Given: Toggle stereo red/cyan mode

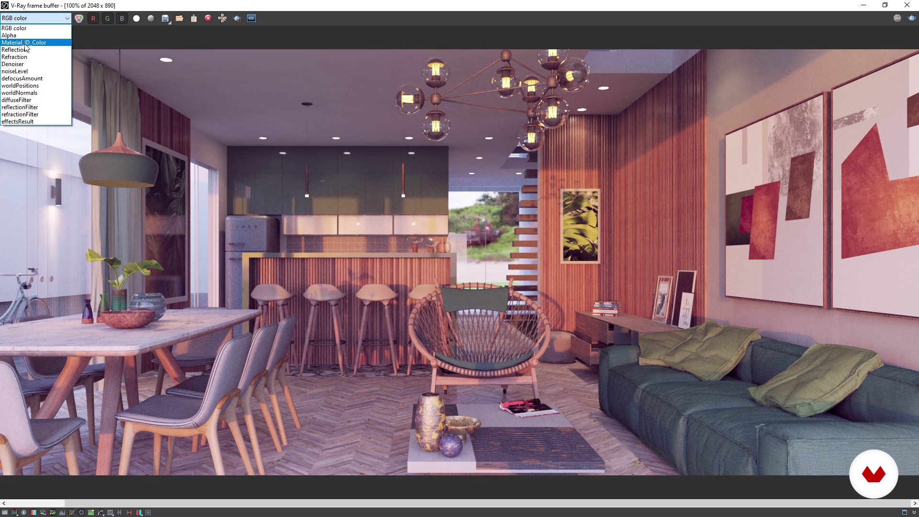Looking at the screenshot, I should click(139, 512).
